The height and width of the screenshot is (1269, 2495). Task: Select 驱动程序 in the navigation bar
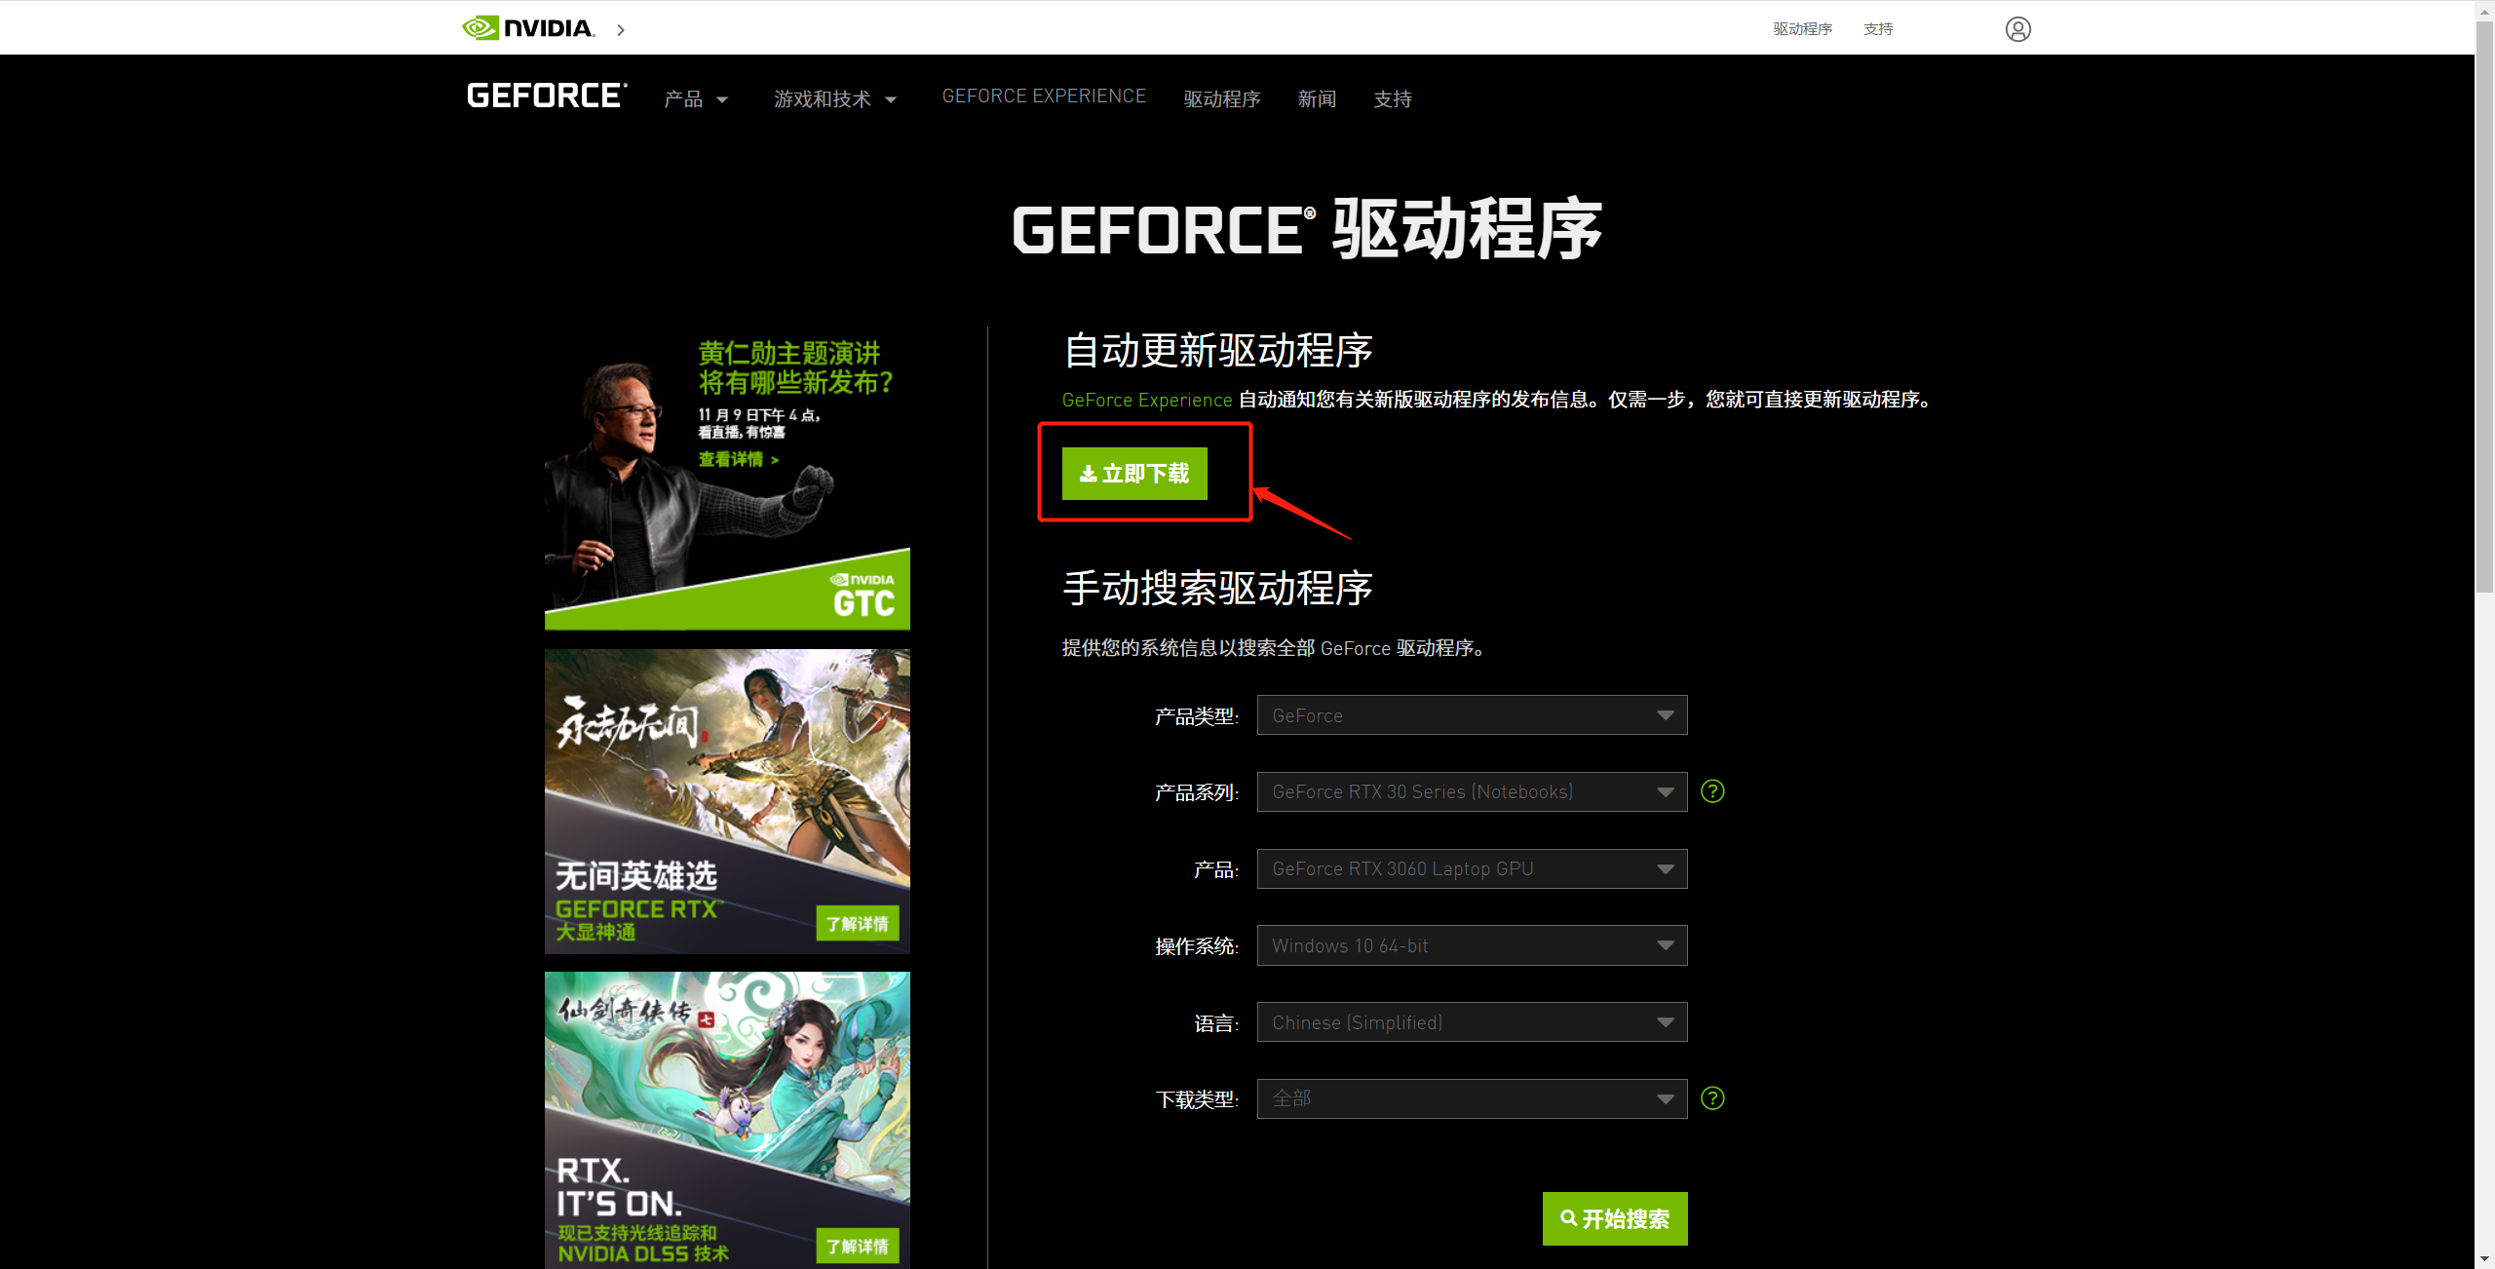coord(1222,98)
